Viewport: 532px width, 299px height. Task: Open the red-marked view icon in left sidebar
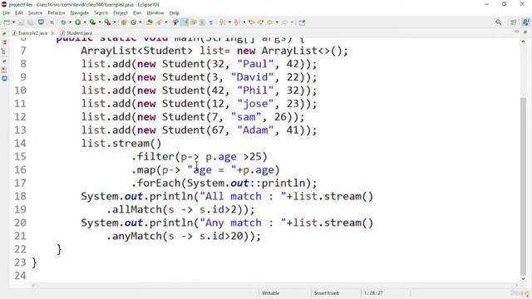[x=4, y=70]
